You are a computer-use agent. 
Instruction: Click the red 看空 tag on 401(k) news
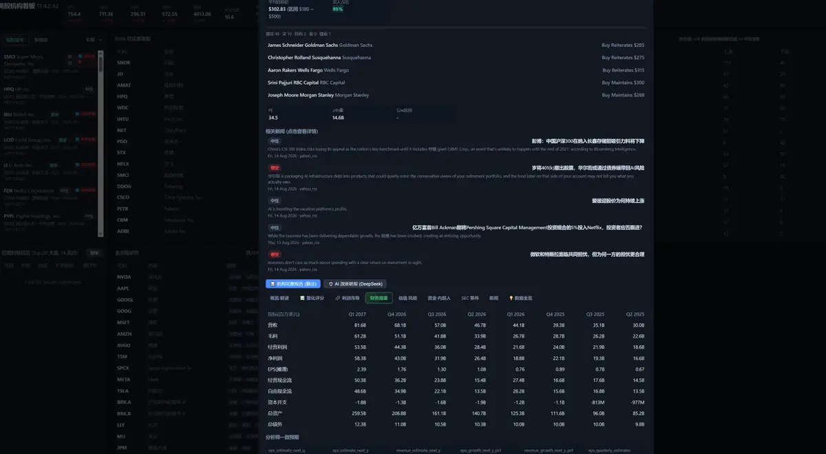[x=274, y=168]
